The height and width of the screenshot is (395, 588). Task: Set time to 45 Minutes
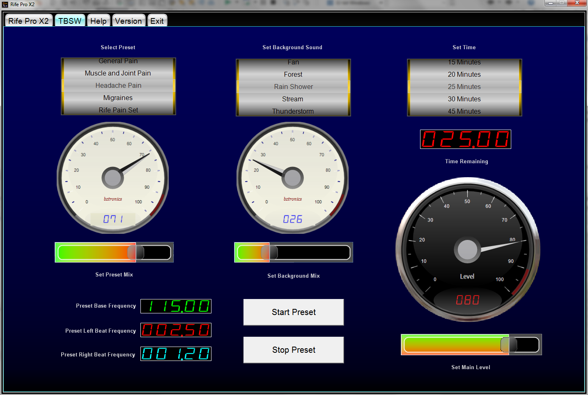tap(464, 111)
